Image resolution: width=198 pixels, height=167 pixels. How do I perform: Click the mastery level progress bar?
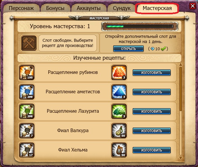click(140, 26)
